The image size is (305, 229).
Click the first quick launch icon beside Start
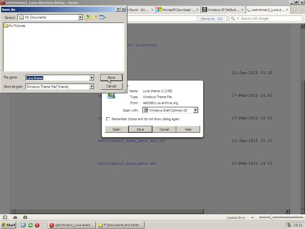23,225
